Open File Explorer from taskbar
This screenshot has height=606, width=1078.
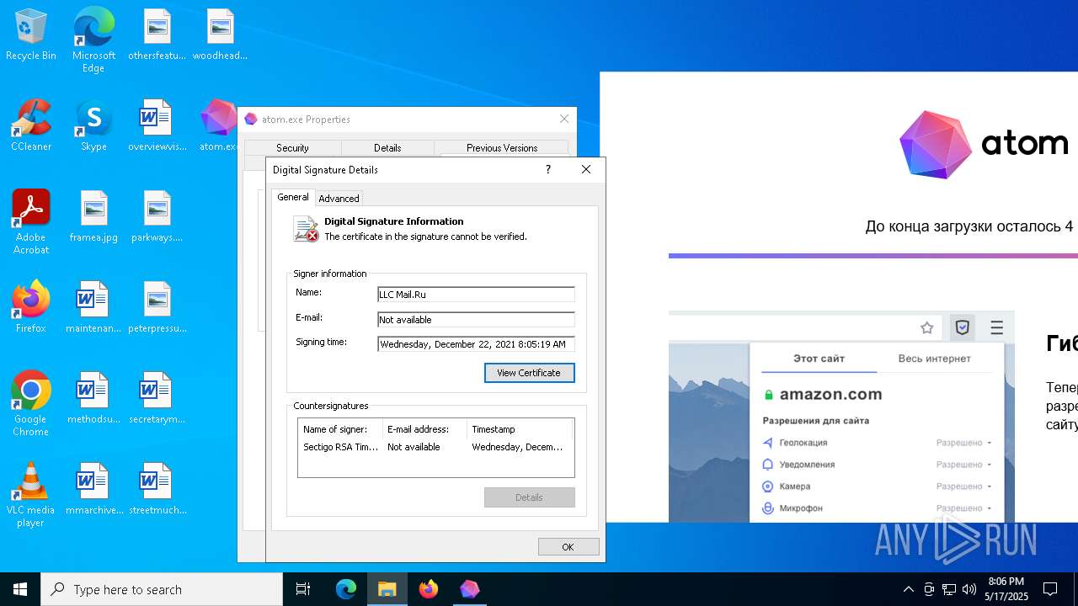pos(387,589)
